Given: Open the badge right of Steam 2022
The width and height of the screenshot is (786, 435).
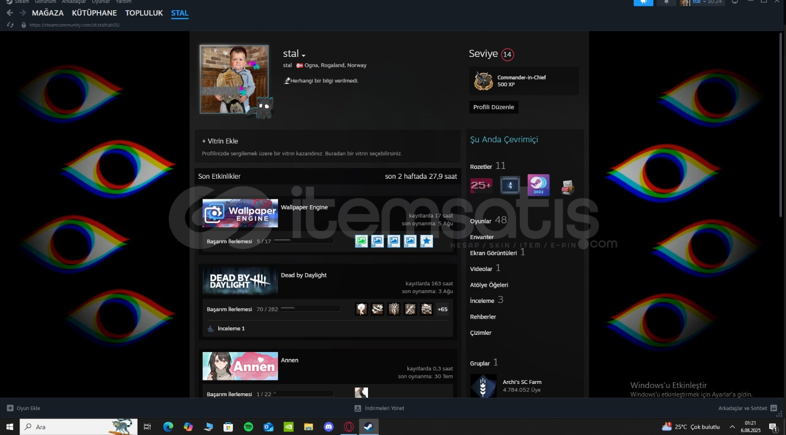Looking at the screenshot, I should [x=567, y=187].
